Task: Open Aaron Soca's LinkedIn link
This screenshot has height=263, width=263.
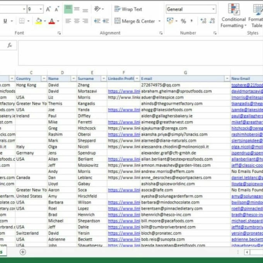Action: 124,190
